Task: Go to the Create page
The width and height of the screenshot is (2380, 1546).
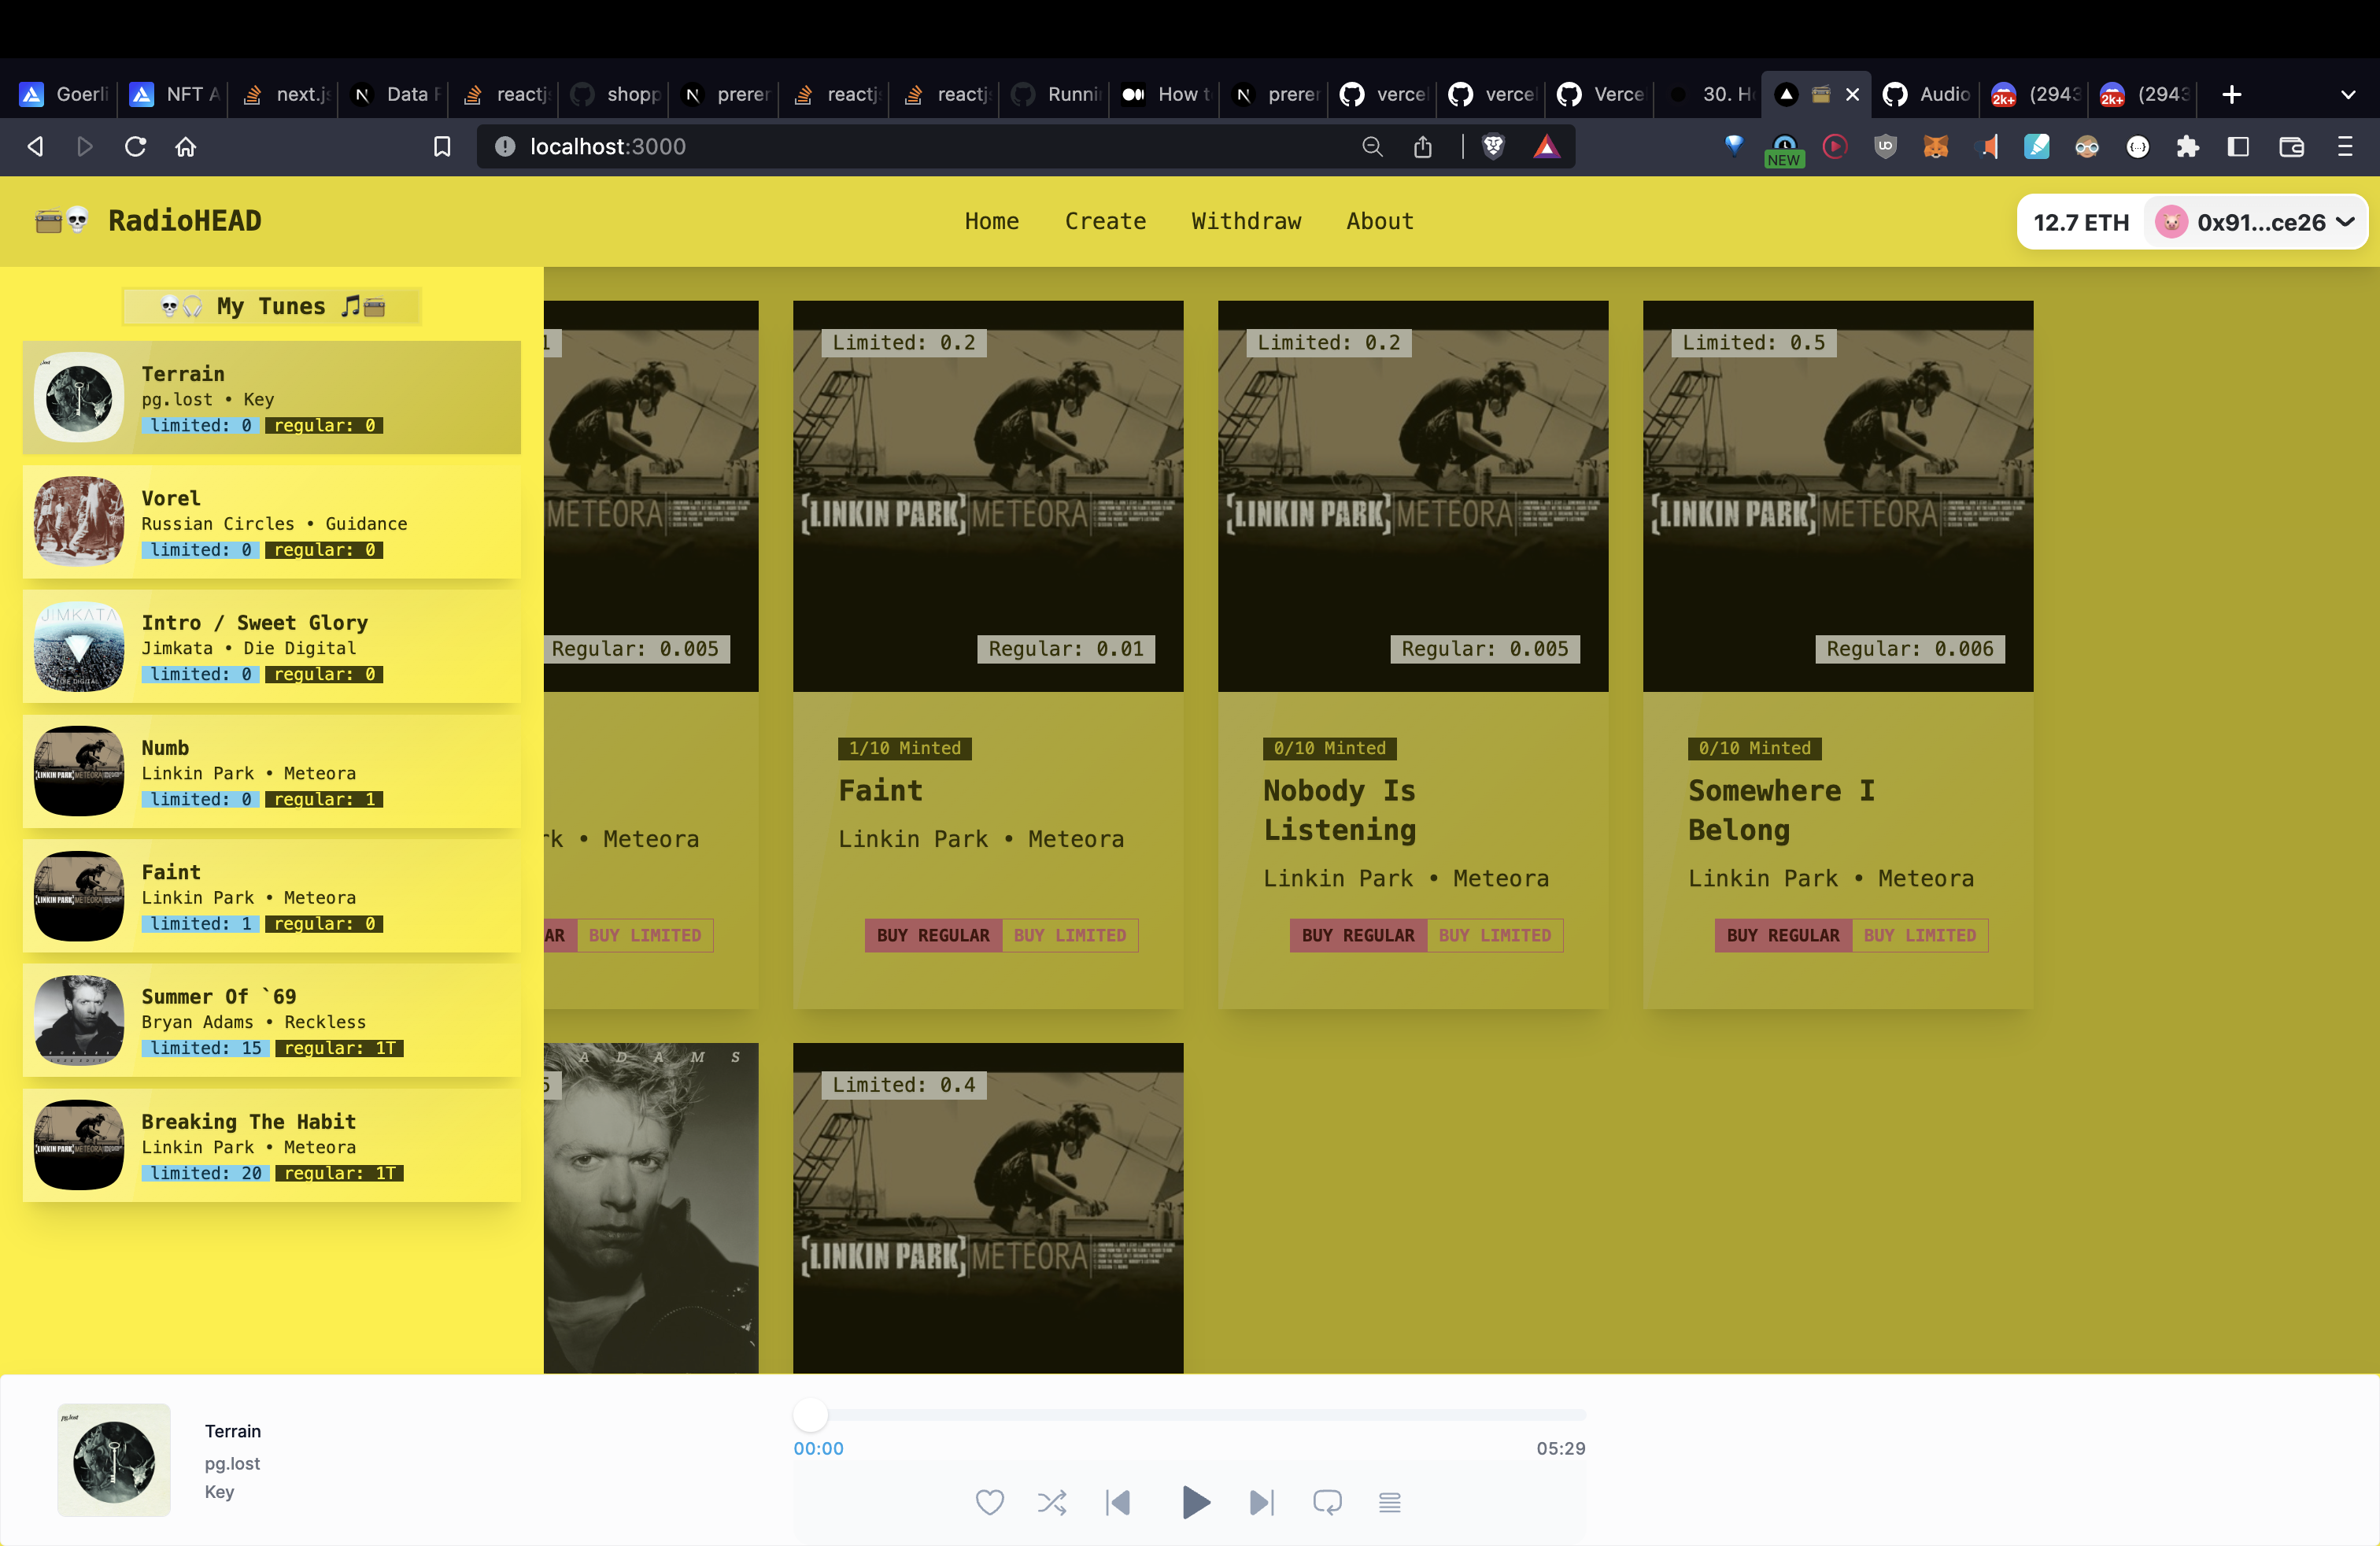Action: click(x=1105, y=221)
